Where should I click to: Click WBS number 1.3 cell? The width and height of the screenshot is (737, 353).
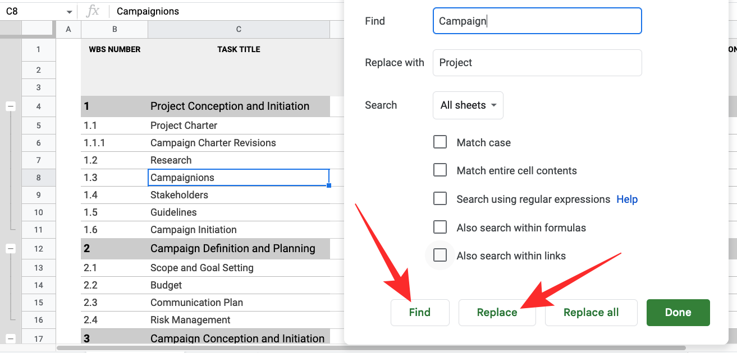pyautogui.click(x=115, y=178)
